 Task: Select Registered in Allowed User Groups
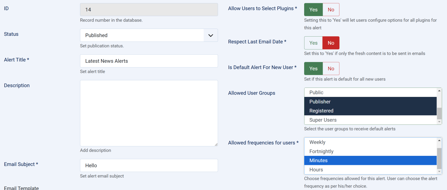point(370,111)
